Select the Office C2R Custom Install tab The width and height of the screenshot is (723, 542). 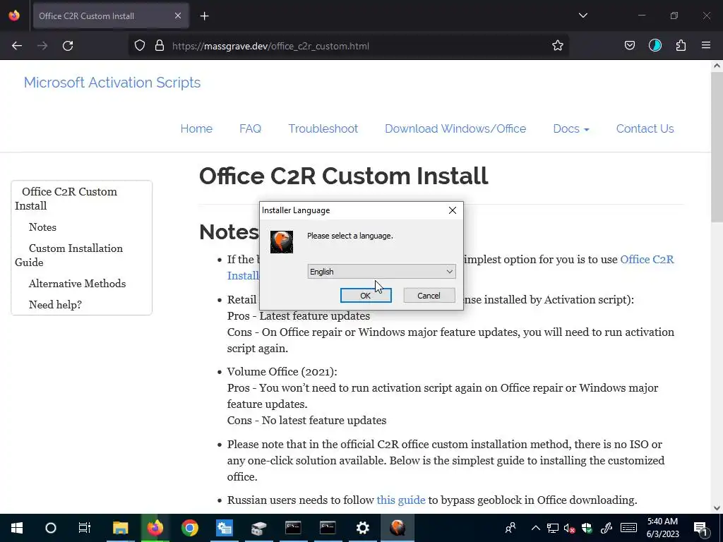tap(111, 16)
